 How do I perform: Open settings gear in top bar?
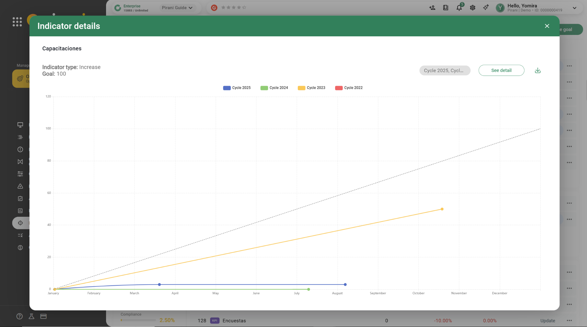[x=472, y=8]
